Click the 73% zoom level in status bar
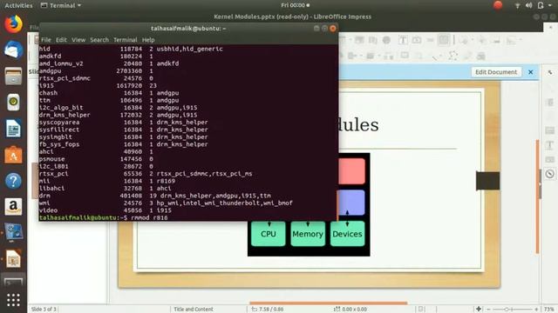Image resolution: width=558 pixels, height=313 pixels. (548, 310)
